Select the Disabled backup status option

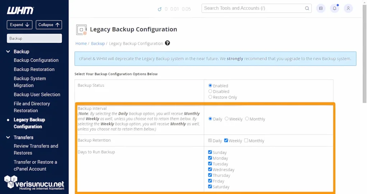pos(210,91)
